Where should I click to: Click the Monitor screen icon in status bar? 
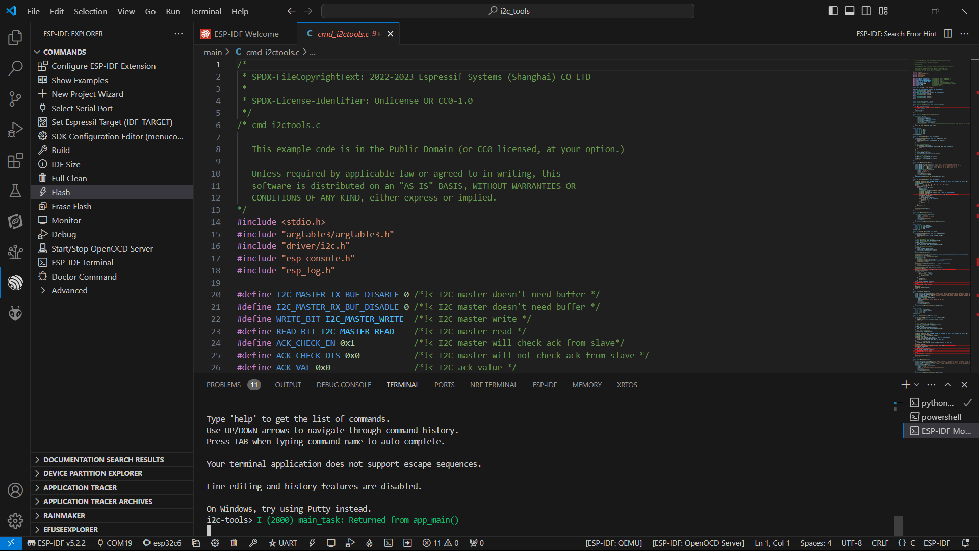[x=331, y=543]
